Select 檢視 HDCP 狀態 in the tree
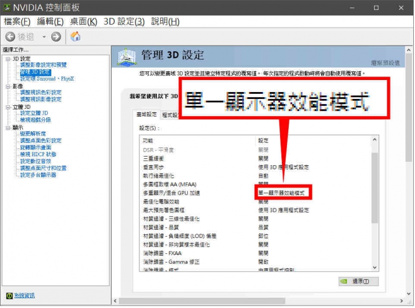The width and height of the screenshot is (415, 308). 38,154
